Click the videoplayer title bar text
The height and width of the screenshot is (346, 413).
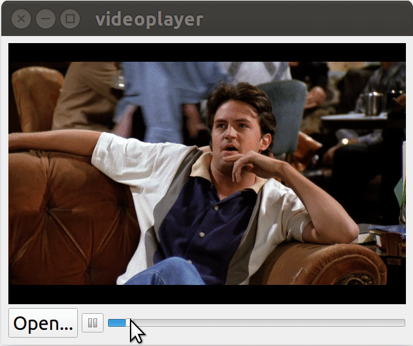[149, 20]
